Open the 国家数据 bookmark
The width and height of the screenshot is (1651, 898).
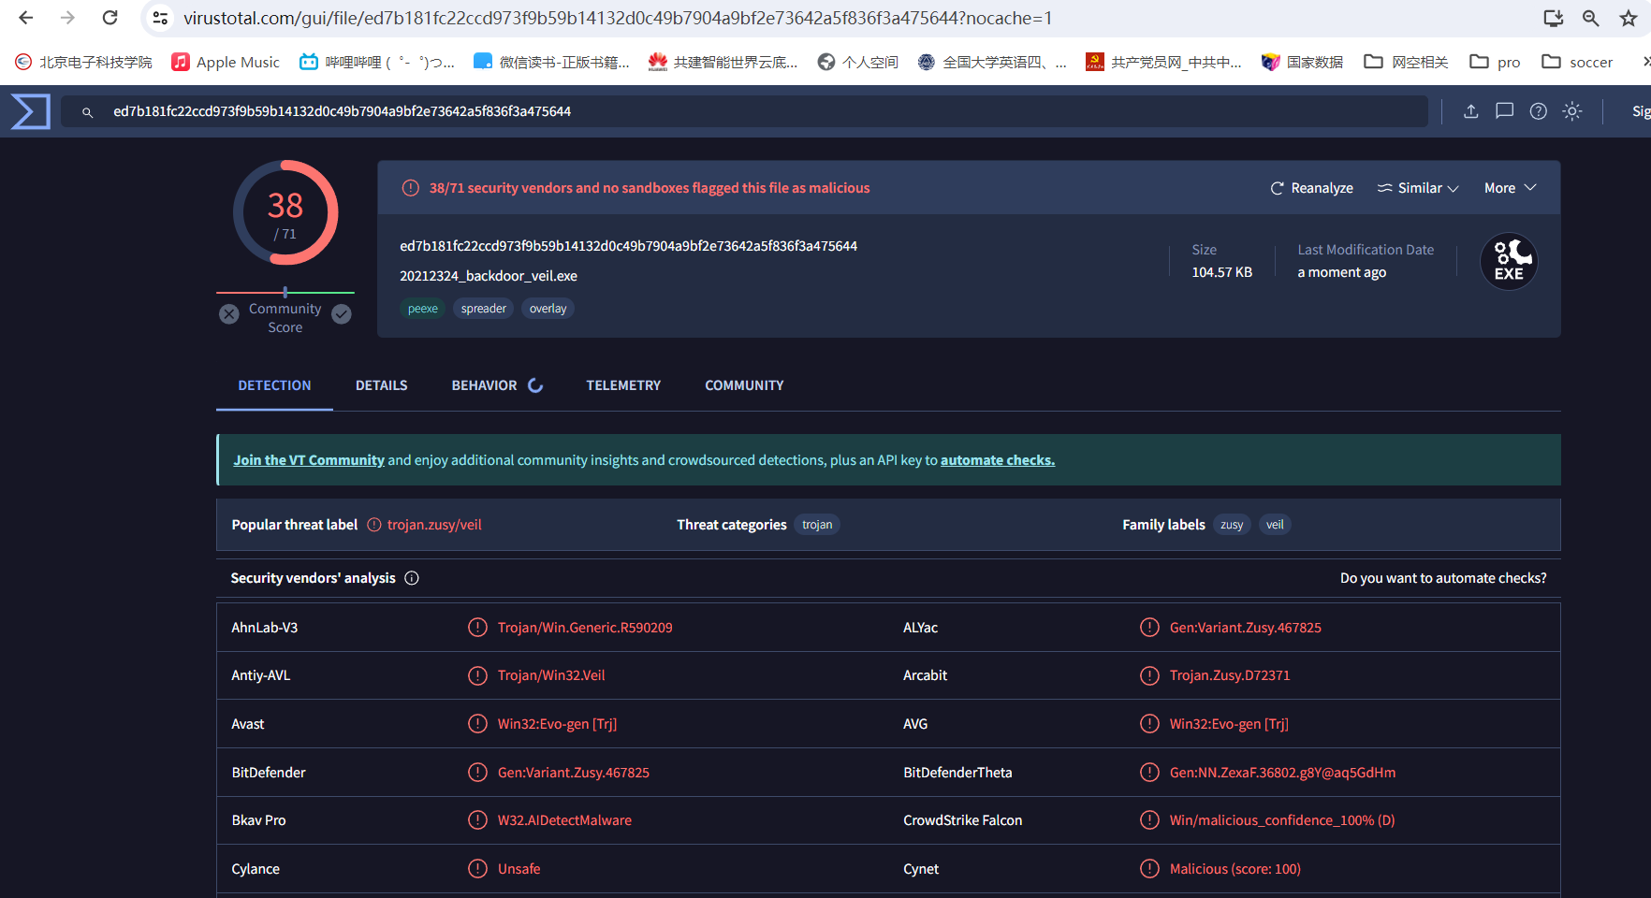click(x=1302, y=62)
